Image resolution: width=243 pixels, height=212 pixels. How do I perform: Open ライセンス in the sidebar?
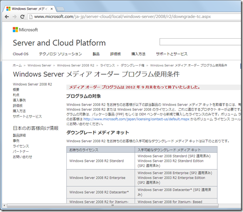click(21, 146)
